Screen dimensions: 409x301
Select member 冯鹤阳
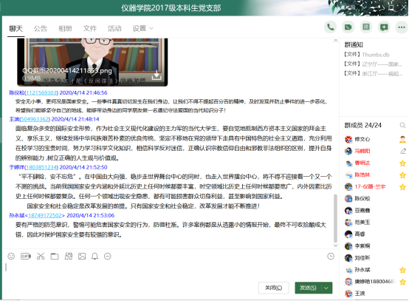[362, 151]
